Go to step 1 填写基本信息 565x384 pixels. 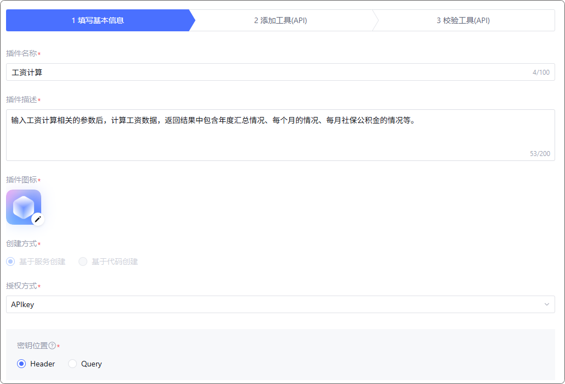tap(98, 20)
